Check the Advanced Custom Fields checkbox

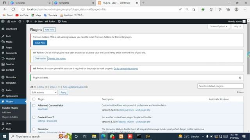click(34, 105)
